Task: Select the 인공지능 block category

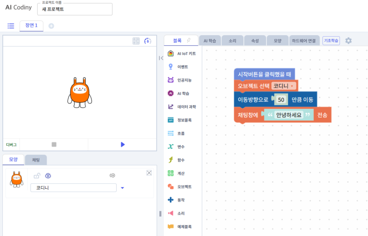Action: tap(180, 80)
